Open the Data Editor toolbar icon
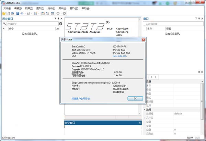Image resolution: width=206 pixels, height=141 pixels. pos(43,13)
